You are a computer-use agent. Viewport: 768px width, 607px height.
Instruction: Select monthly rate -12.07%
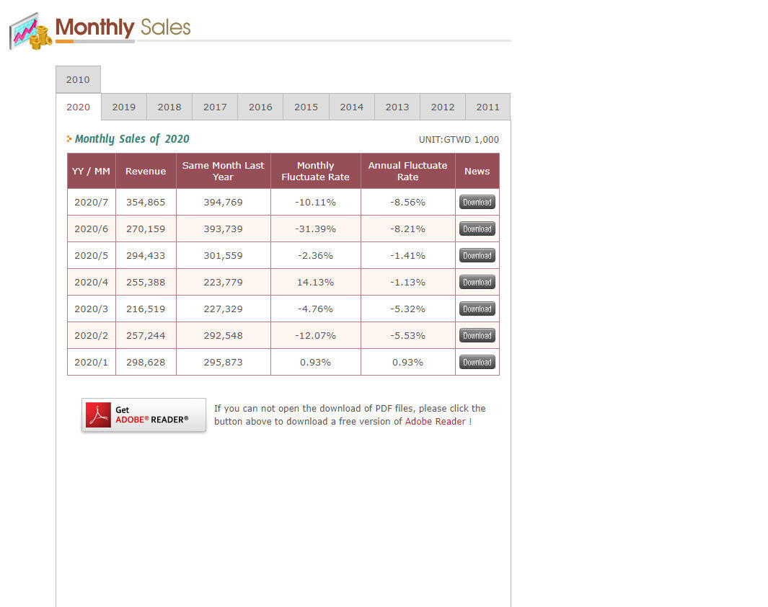coord(315,335)
